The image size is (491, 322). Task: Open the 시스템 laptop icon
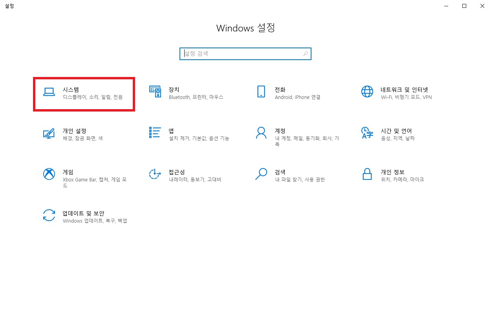pos(49,91)
